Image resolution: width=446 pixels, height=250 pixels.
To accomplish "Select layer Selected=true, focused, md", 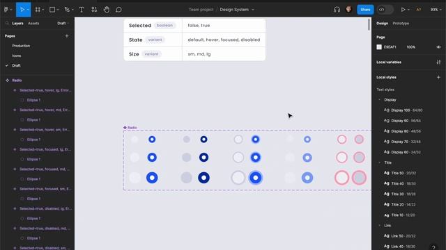I will click(45, 169).
